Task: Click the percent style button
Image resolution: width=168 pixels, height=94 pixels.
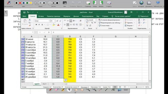Action: point(92,23)
